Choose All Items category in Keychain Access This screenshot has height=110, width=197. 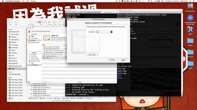coord(34,55)
